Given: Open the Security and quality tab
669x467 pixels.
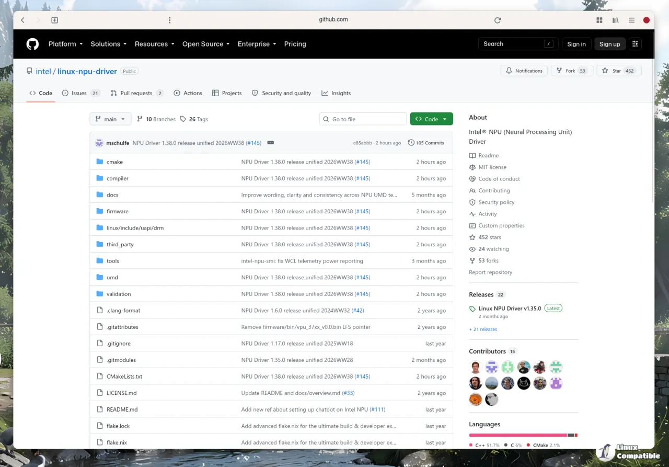Looking at the screenshot, I should (281, 93).
